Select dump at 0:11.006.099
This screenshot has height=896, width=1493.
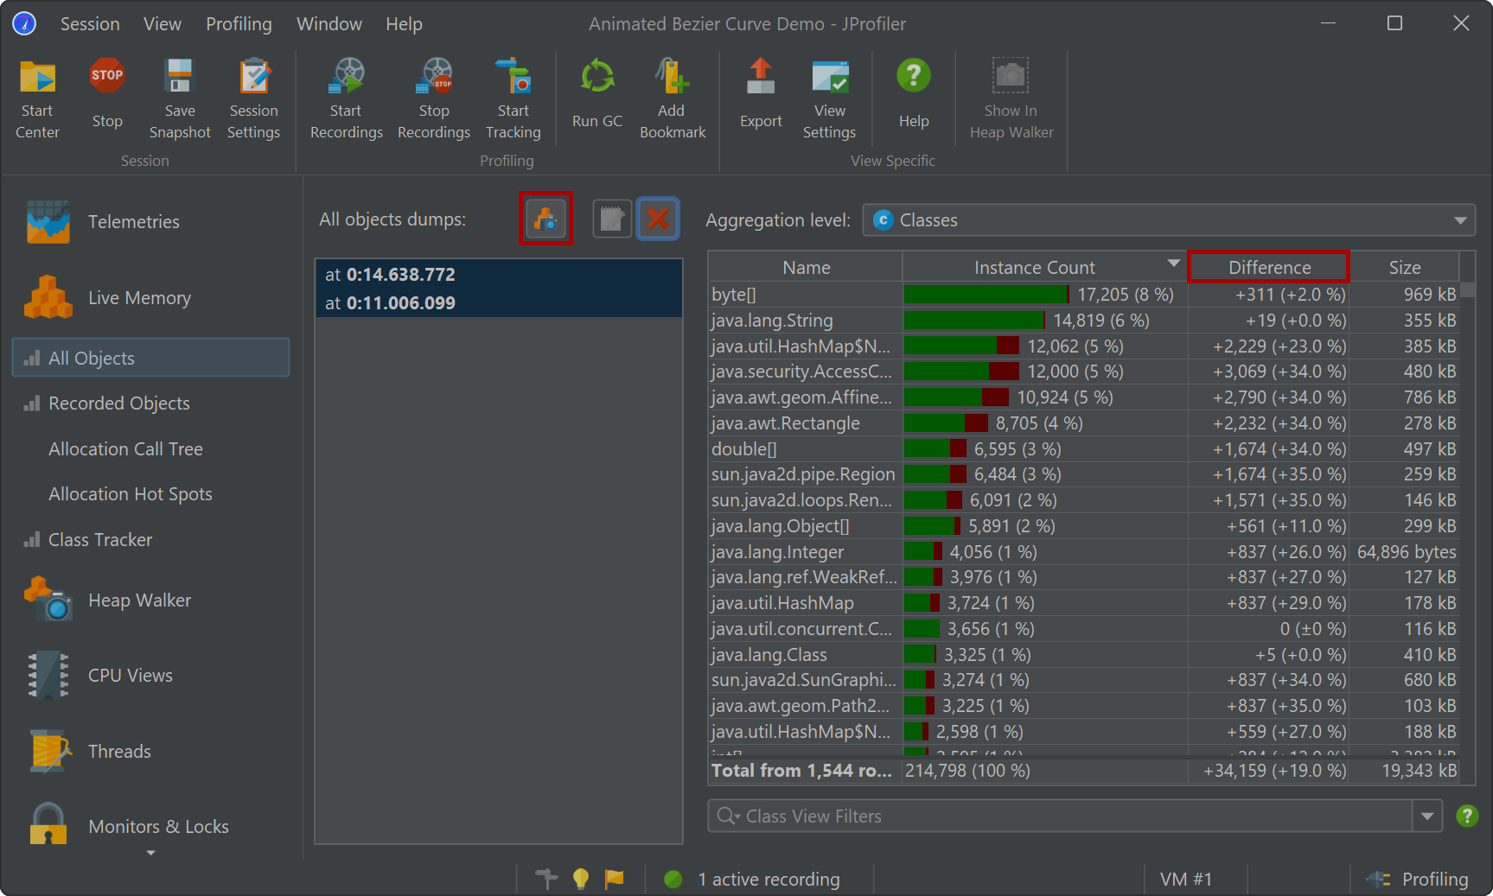point(499,303)
